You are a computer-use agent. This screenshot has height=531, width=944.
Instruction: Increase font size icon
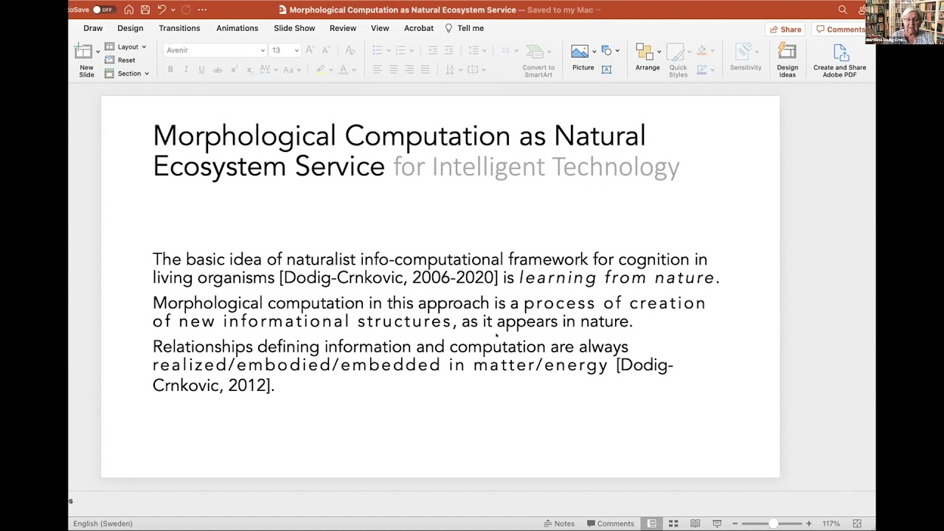click(x=310, y=50)
